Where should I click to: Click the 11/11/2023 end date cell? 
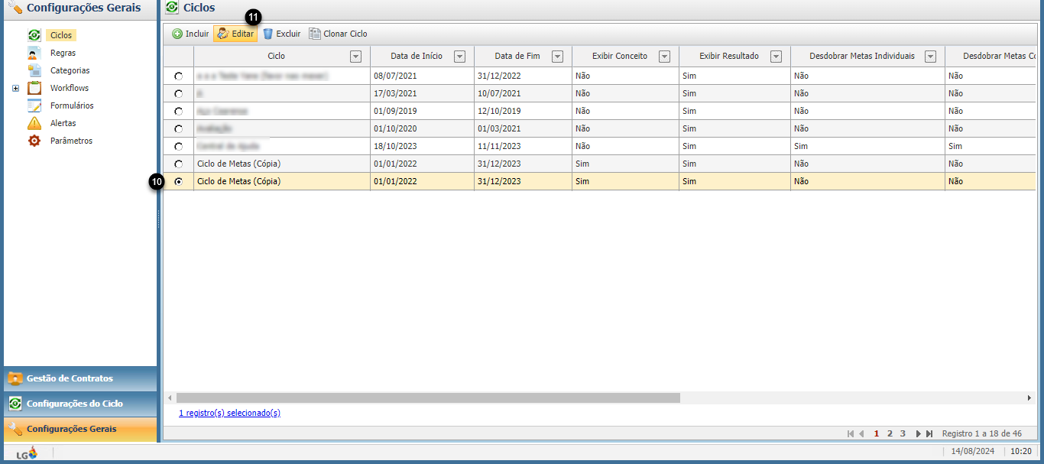[x=523, y=147]
